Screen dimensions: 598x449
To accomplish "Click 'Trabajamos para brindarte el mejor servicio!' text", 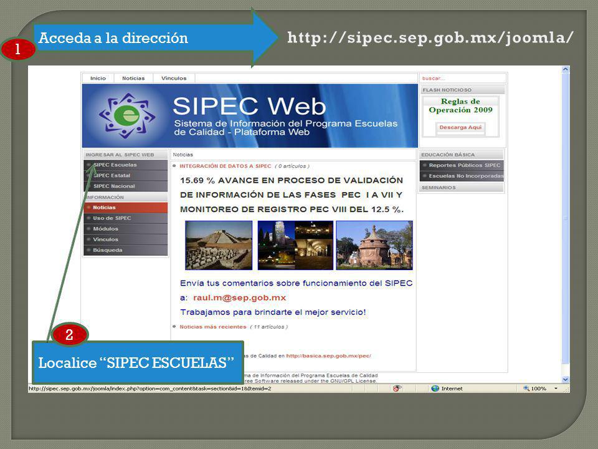I will pyautogui.click(x=273, y=312).
